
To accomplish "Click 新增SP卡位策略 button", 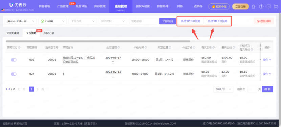I will tap(191, 21).
